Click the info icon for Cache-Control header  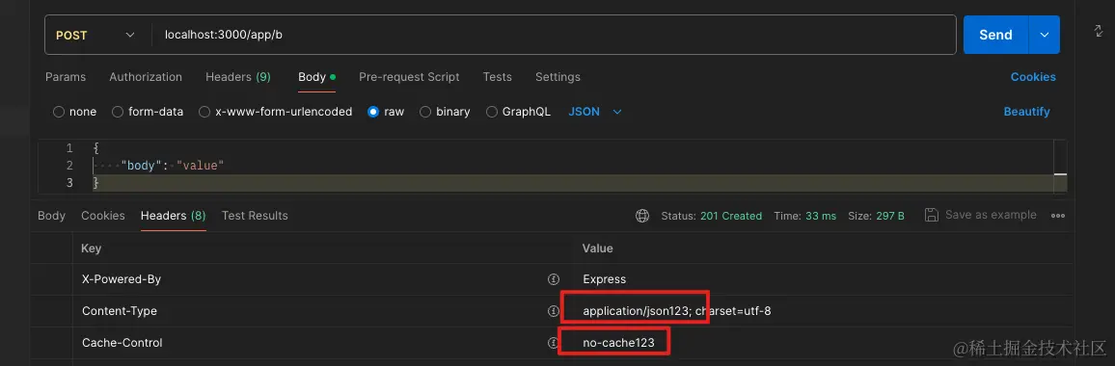(554, 343)
